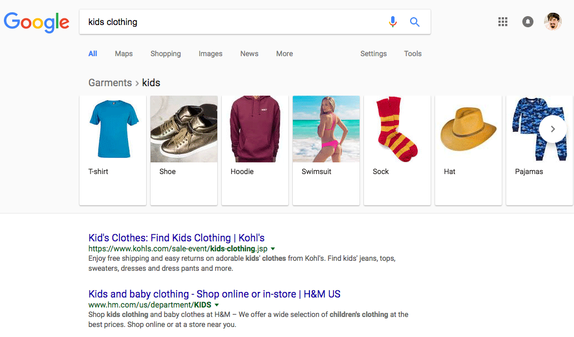This screenshot has width=574, height=337.
Task: Expand the Kohl's result URL dropdown arrow
Action: coord(273,249)
